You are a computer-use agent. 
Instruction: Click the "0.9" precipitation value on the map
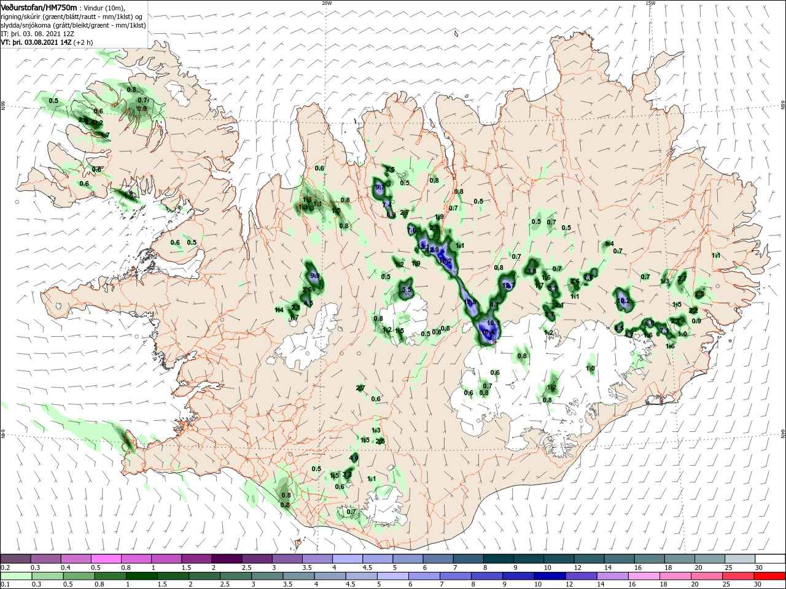tap(696, 321)
